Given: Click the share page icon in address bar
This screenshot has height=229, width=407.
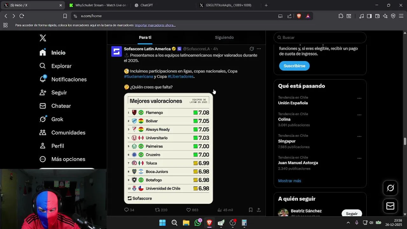Looking at the screenshot, I should [x=289, y=16].
